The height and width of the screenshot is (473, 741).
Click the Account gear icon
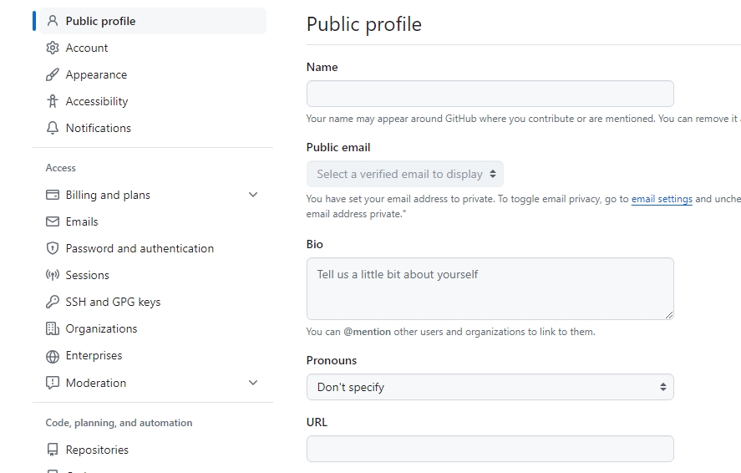click(x=53, y=48)
